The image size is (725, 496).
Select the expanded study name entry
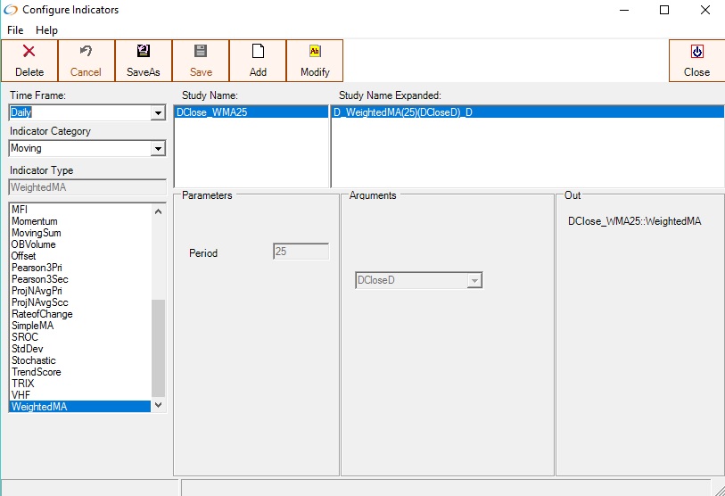click(526, 112)
